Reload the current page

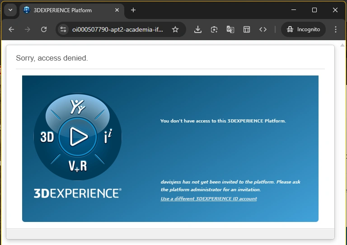(x=44, y=29)
